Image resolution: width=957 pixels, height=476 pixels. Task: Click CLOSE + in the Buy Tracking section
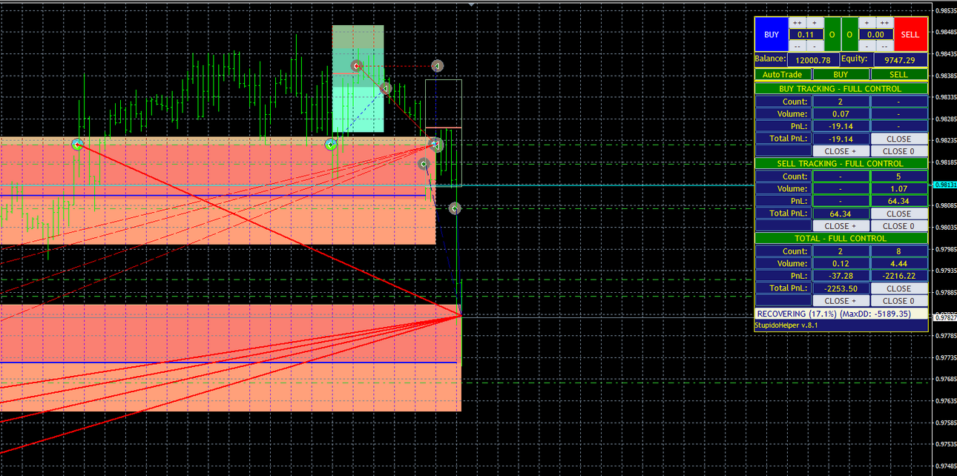tap(841, 151)
